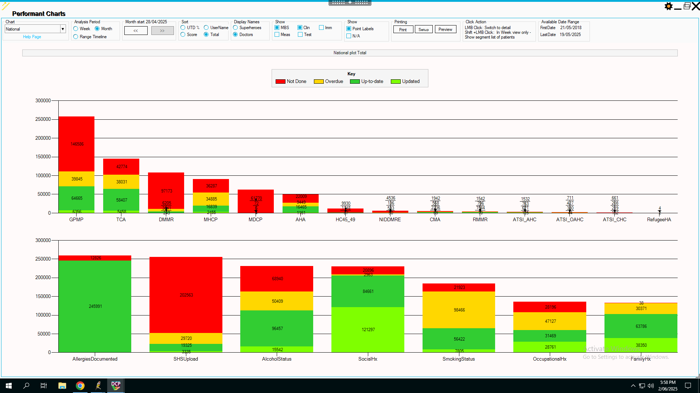Open File Explorer from taskbar
Screen dimensions: 700x393
(x=62, y=385)
